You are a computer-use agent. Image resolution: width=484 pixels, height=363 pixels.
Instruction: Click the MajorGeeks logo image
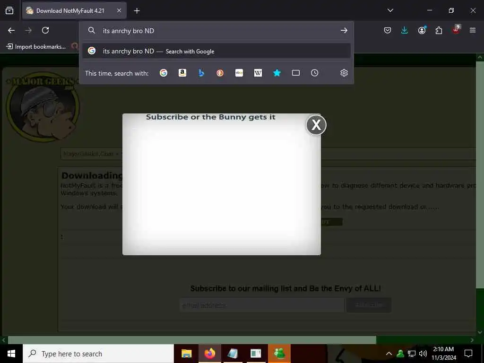(43, 106)
